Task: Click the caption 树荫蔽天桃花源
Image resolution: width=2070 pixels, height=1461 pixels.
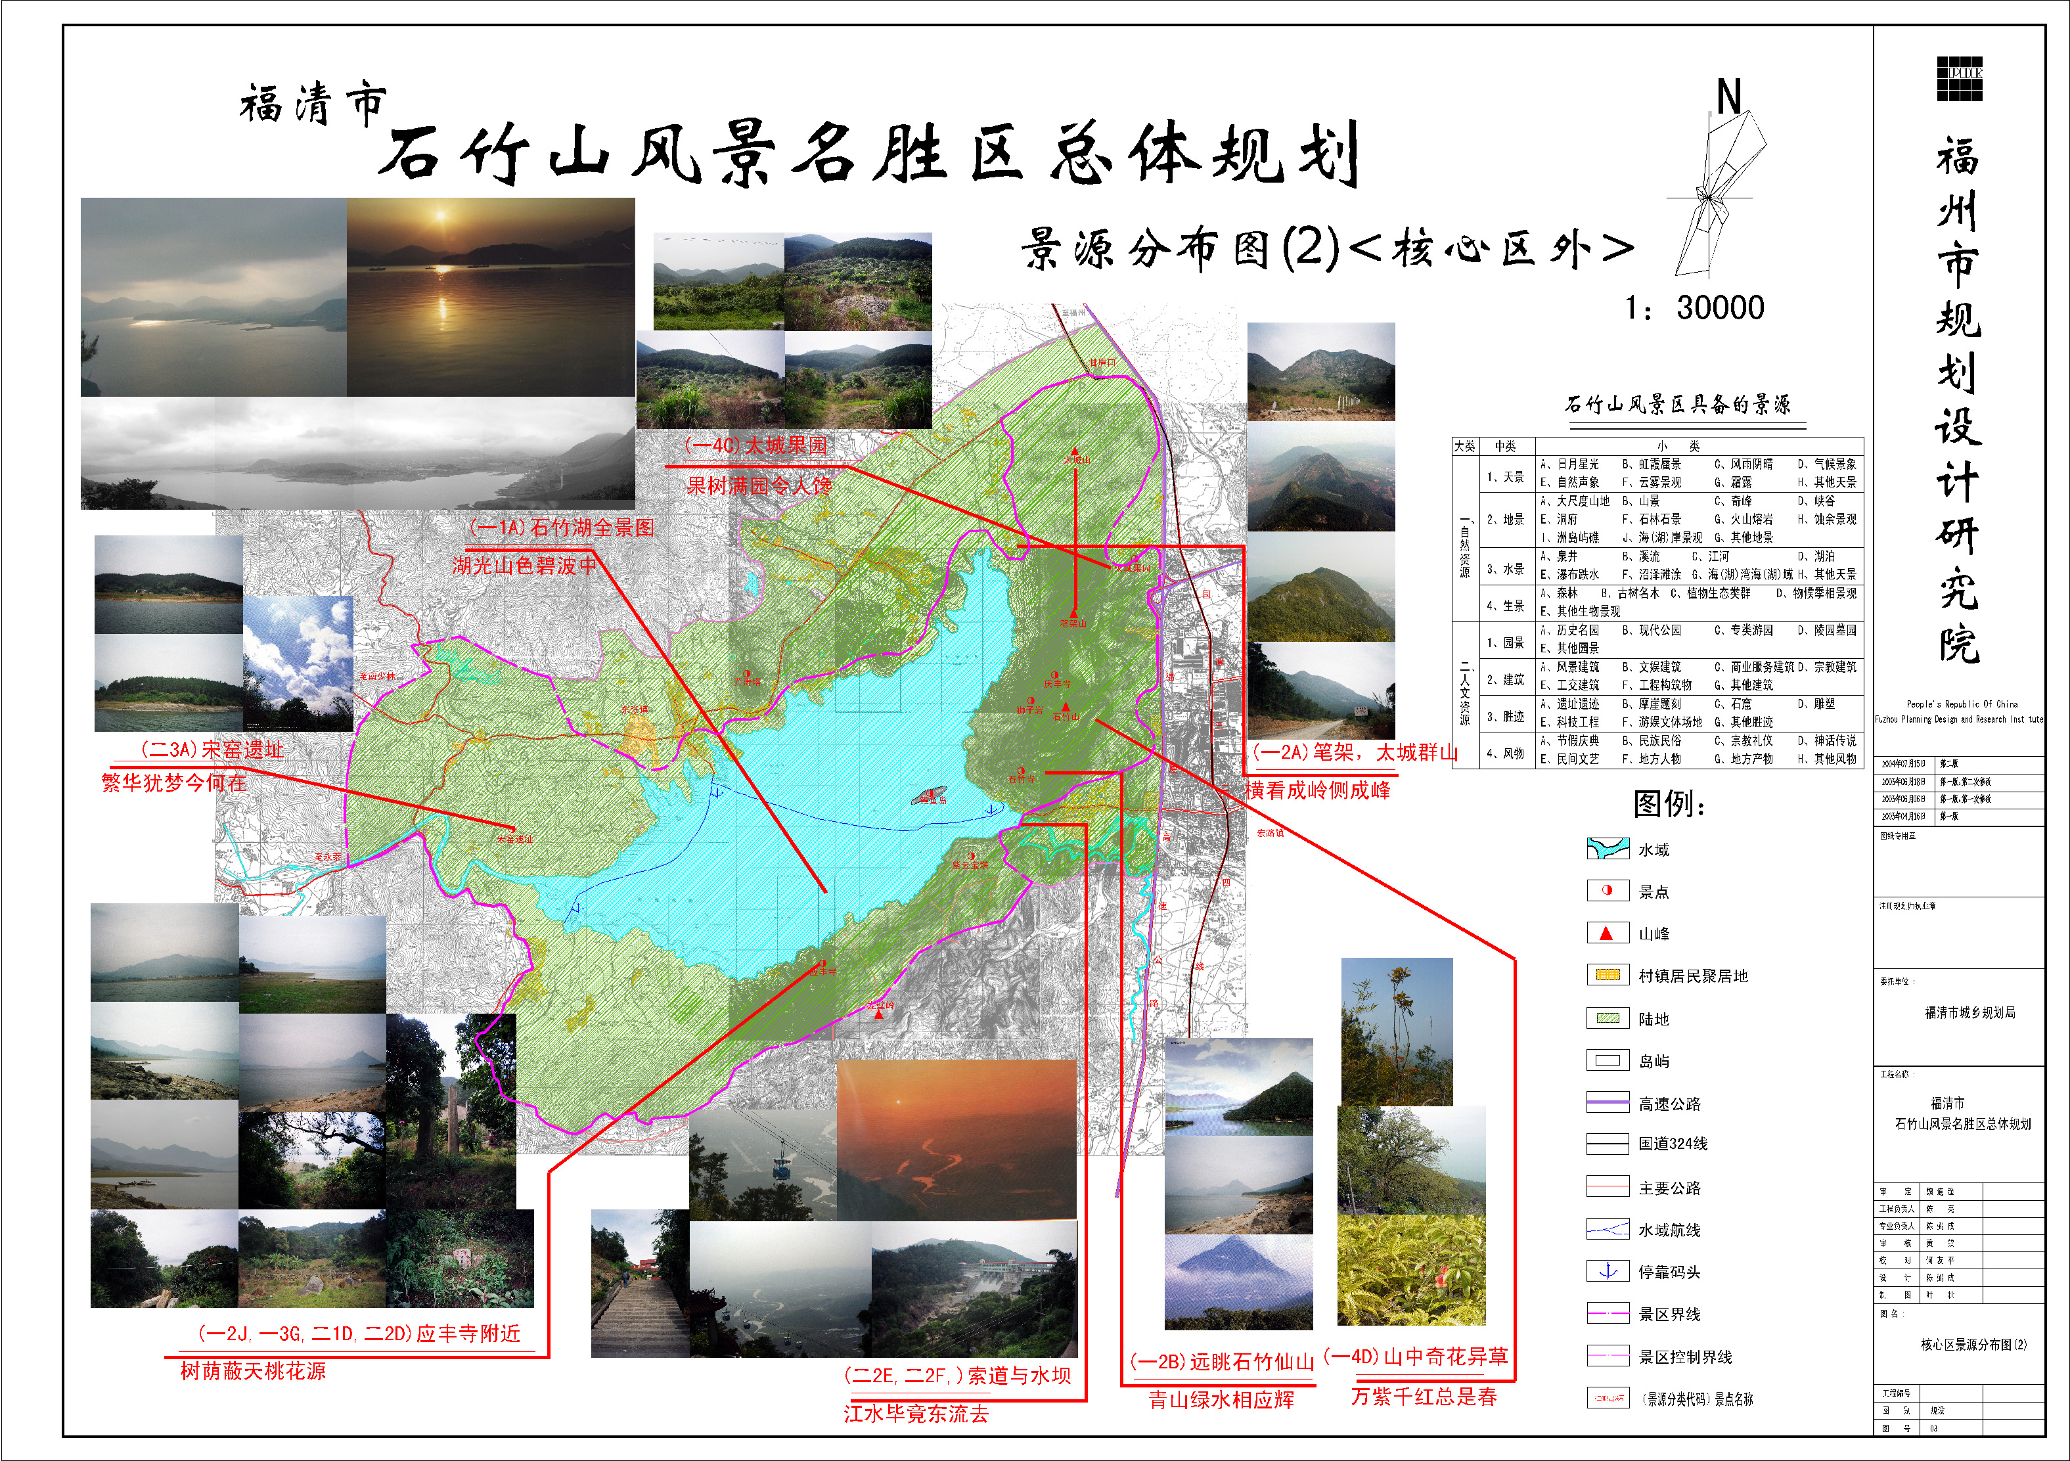Action: (254, 1371)
